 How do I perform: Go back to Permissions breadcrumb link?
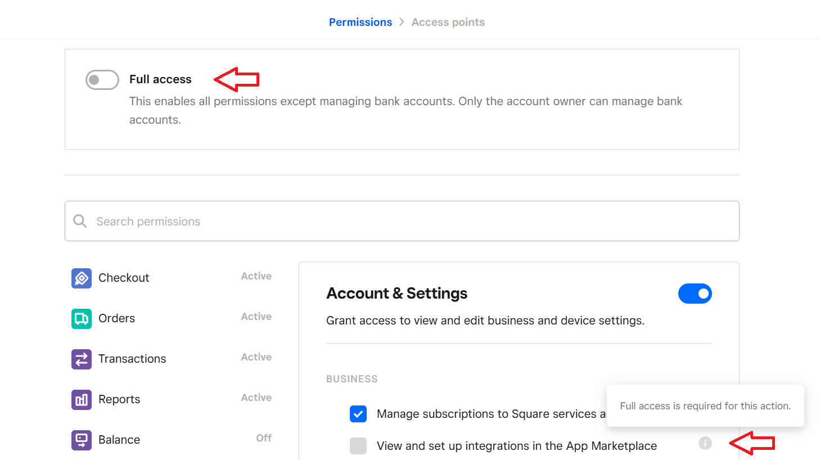coord(361,22)
